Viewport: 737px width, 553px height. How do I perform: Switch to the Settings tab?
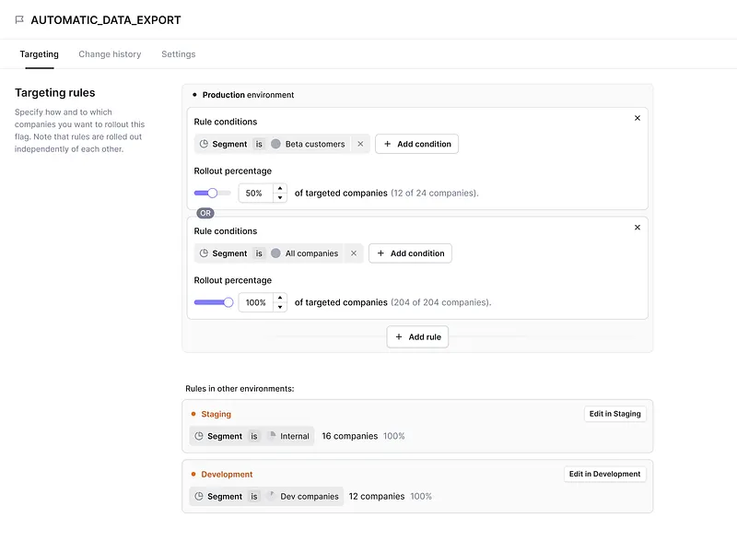pyautogui.click(x=178, y=54)
